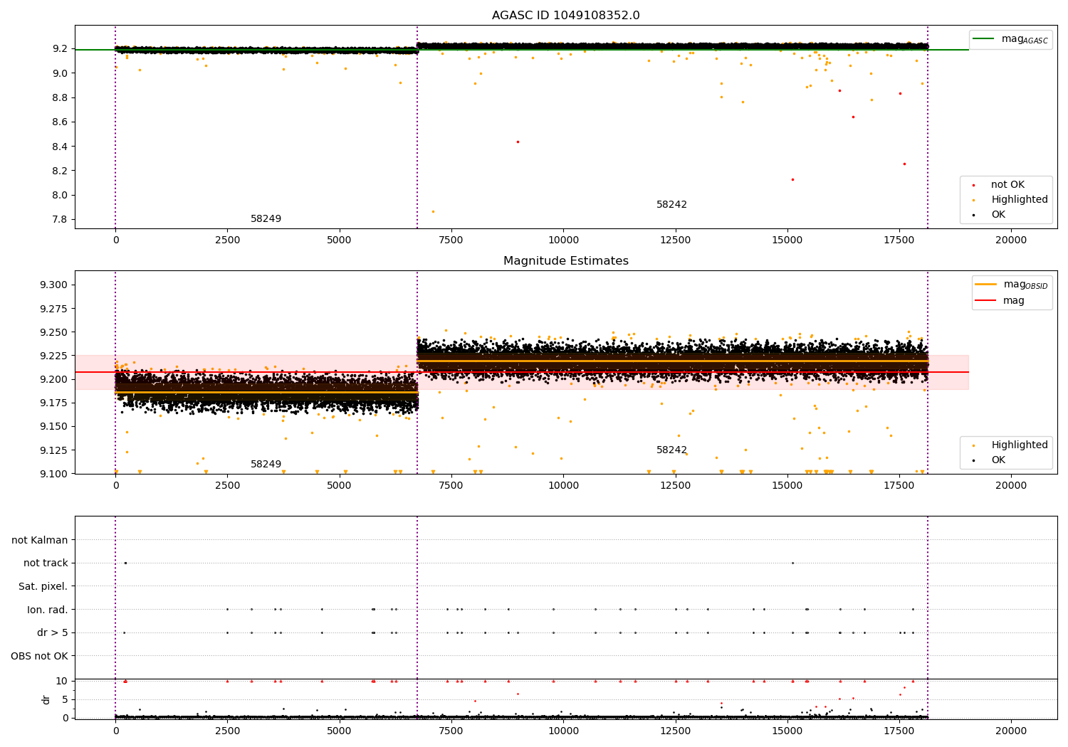The height and width of the screenshot is (747, 1068).
Task: Click the 'Magnitude Estimates' plot title
Action: point(565,261)
